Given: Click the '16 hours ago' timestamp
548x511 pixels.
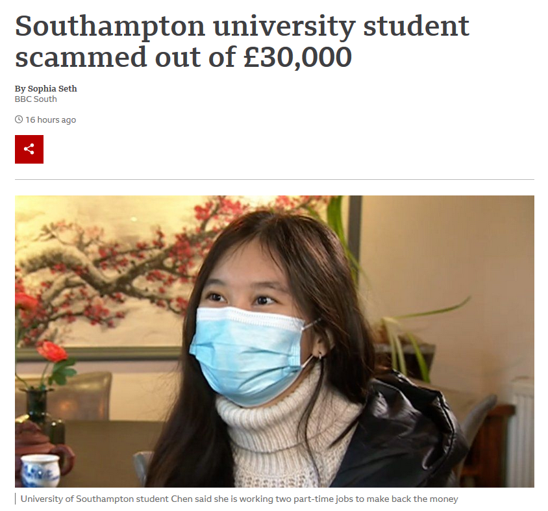Looking at the screenshot, I should (x=51, y=120).
